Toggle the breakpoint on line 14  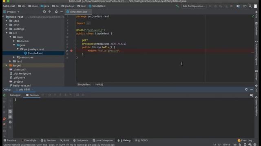(x=71, y=51)
